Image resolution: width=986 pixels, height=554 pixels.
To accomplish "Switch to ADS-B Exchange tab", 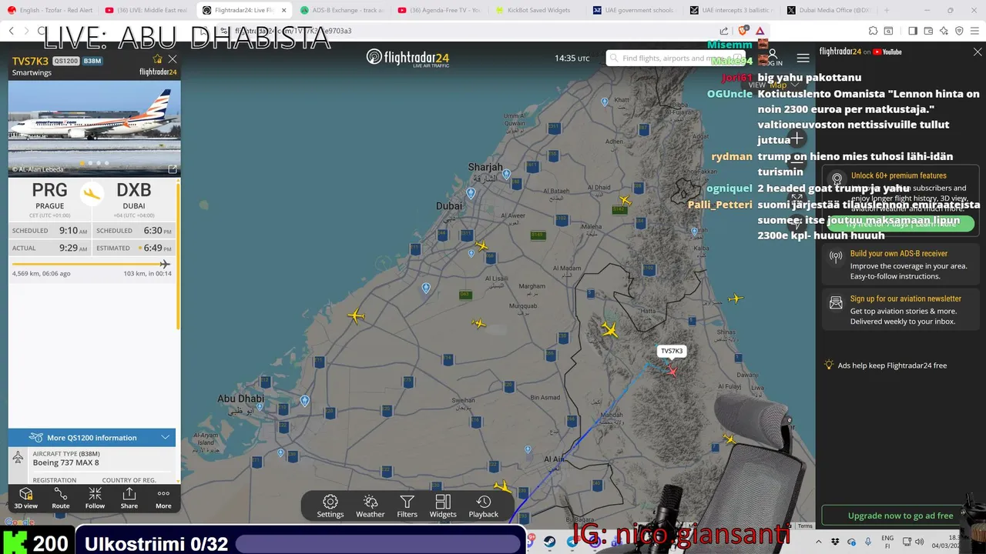I will (x=341, y=10).
